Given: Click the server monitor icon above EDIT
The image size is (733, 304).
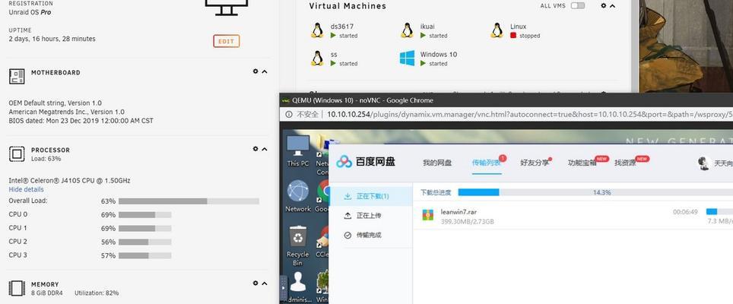Looking at the screenshot, I should click(x=227, y=8).
